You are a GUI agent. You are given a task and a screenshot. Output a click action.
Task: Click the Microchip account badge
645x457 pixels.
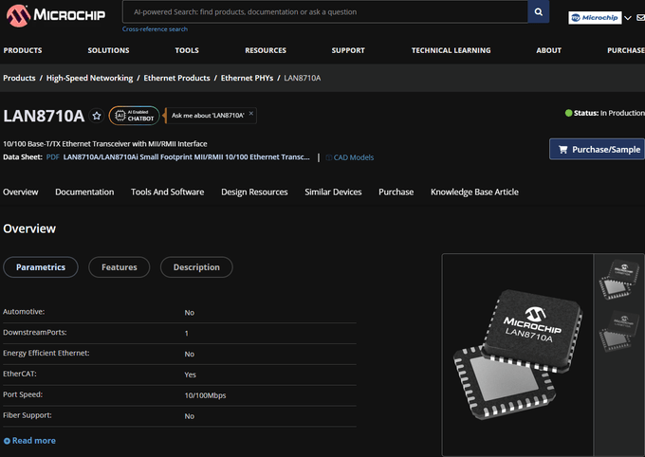pos(595,18)
